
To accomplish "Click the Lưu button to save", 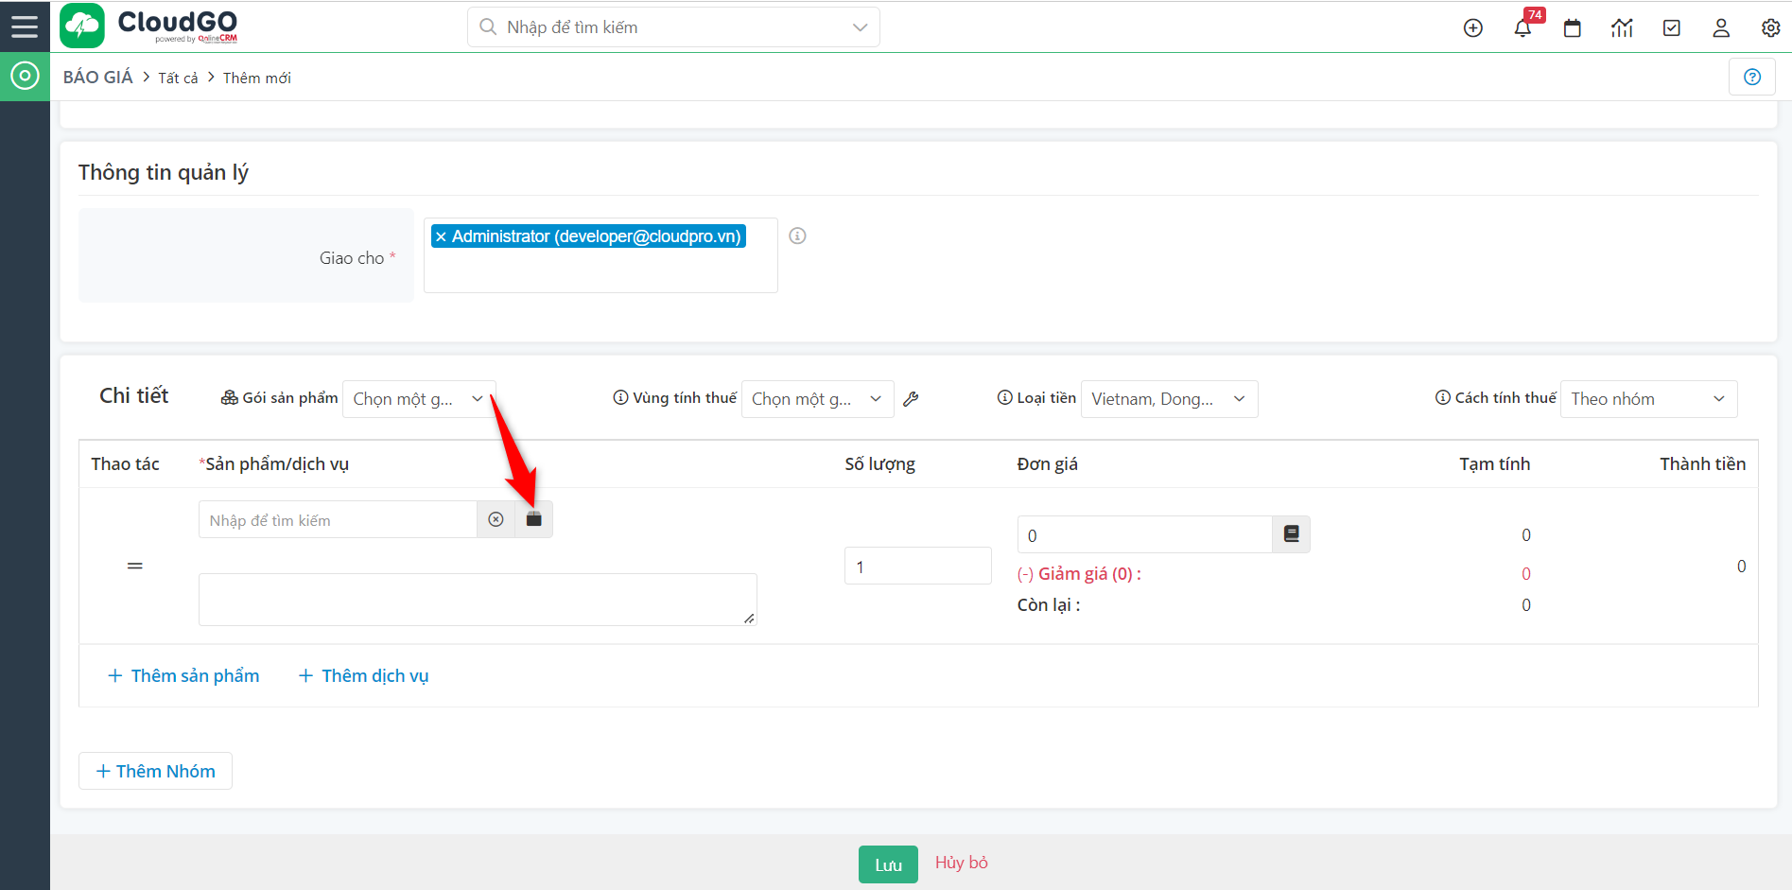I will 887,863.
